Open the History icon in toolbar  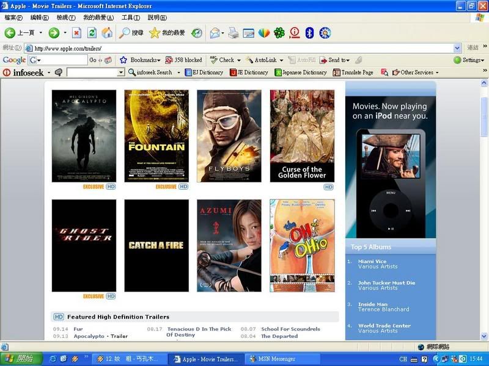point(196,33)
